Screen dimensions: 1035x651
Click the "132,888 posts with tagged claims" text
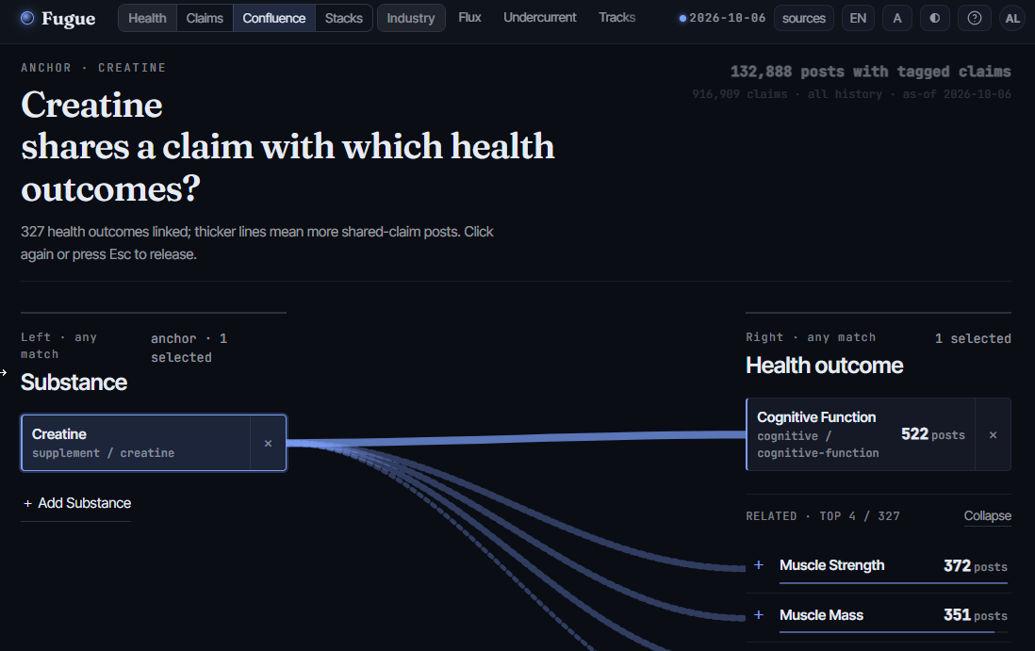[x=871, y=72]
